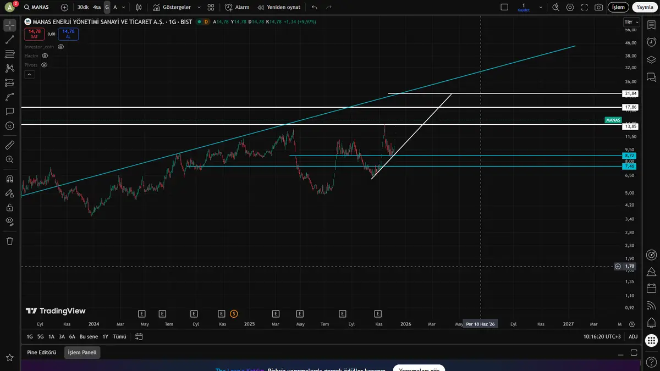Toggle hide all drawings eye icon
660x371 pixels.
(9, 222)
